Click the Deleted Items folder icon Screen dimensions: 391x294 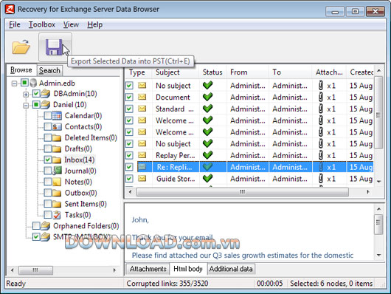[x=57, y=137]
